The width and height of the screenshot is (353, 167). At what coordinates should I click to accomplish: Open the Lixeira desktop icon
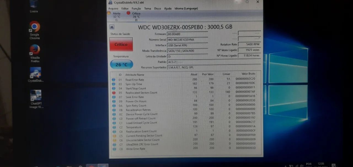coord(34,7)
